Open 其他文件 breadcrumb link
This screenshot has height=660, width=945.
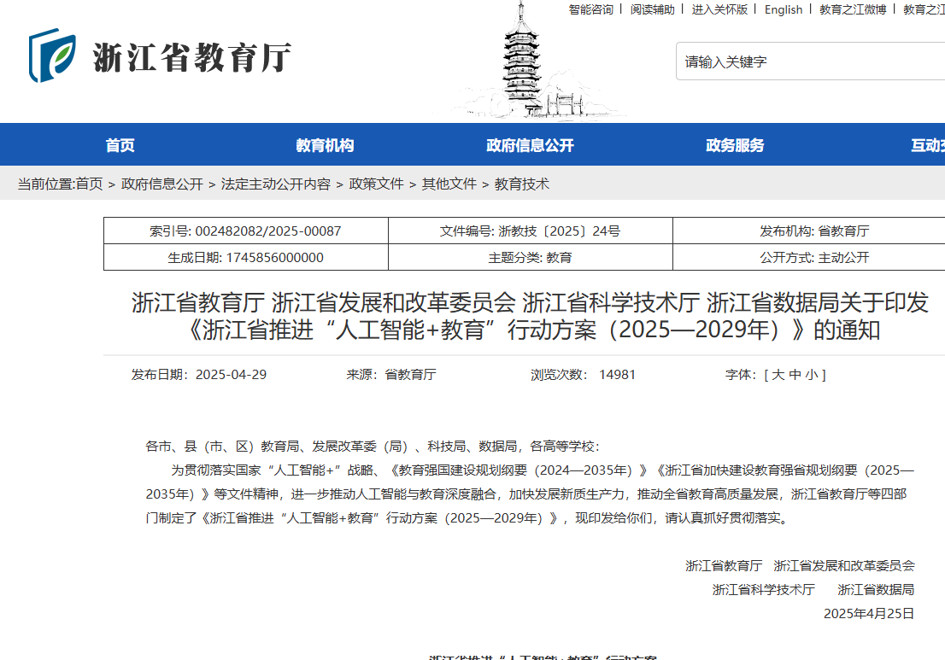[x=449, y=184]
